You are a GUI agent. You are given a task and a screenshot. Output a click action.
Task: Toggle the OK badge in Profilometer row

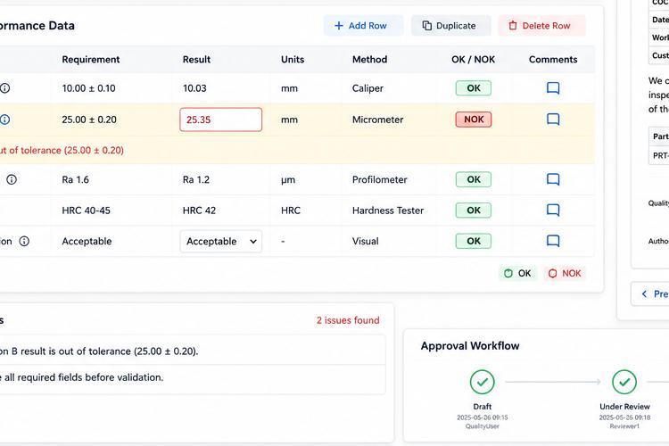click(473, 179)
